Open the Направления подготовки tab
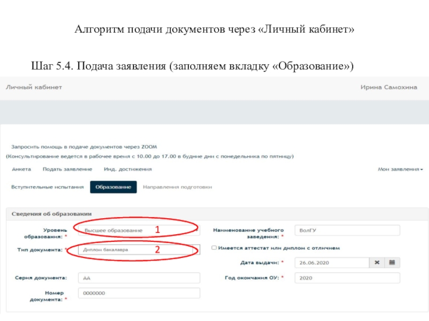Viewport: 429px width, 321px height. click(177, 187)
